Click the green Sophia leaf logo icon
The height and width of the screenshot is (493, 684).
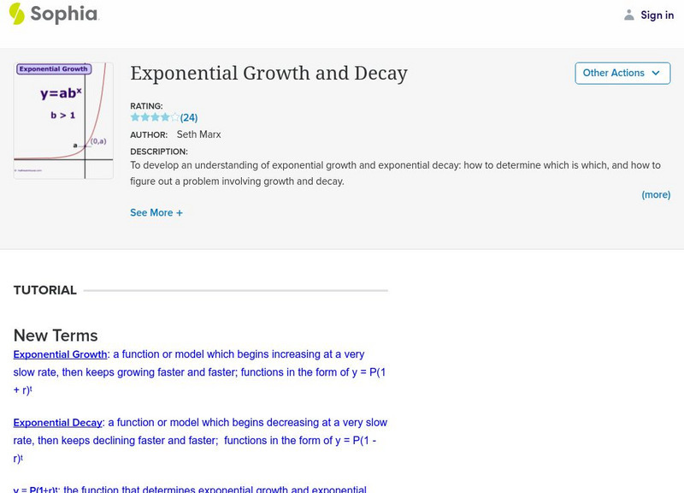tap(16, 14)
